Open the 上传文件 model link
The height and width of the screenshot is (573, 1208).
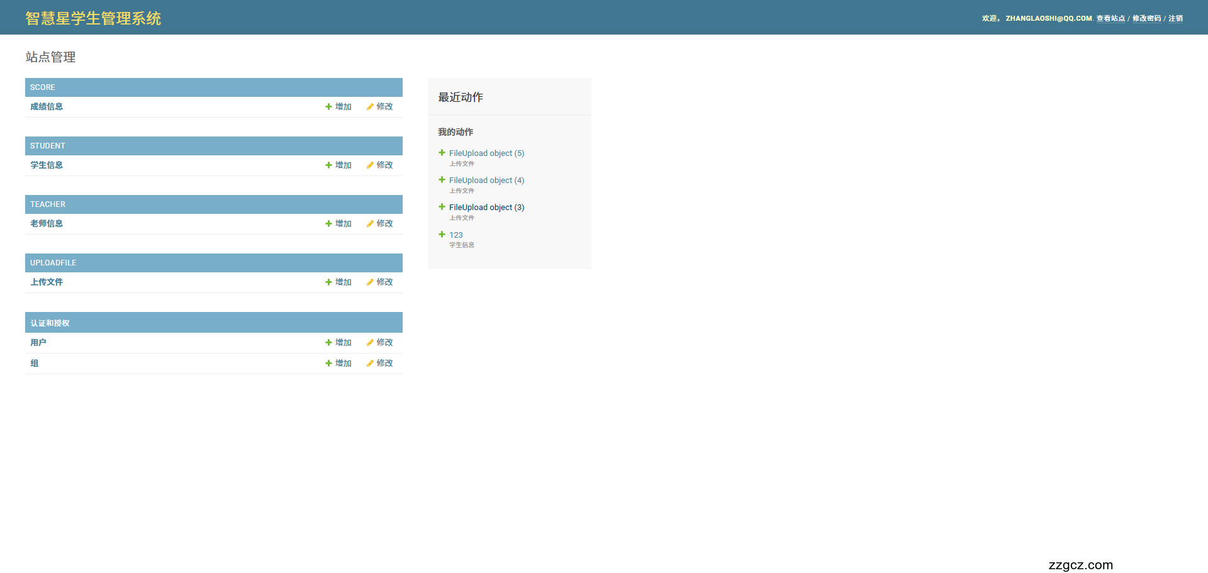(47, 282)
